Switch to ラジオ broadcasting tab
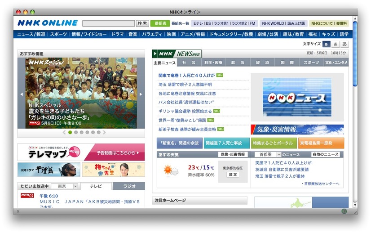The image size is (371, 233). (129, 186)
